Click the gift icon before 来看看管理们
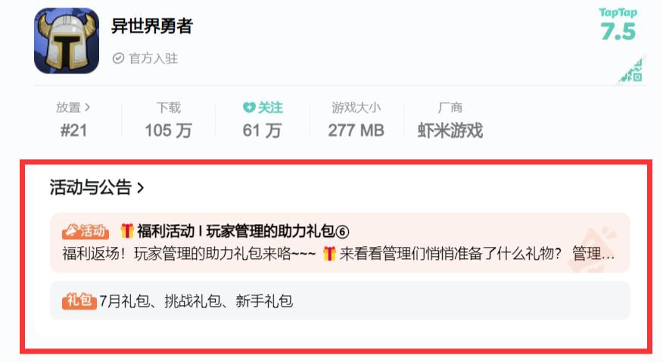 pos(329,254)
